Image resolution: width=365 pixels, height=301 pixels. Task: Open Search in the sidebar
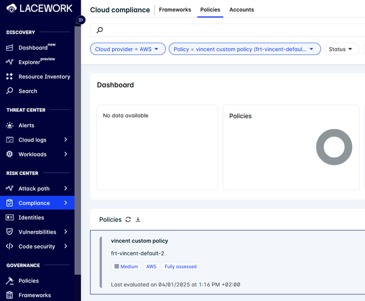click(21, 91)
